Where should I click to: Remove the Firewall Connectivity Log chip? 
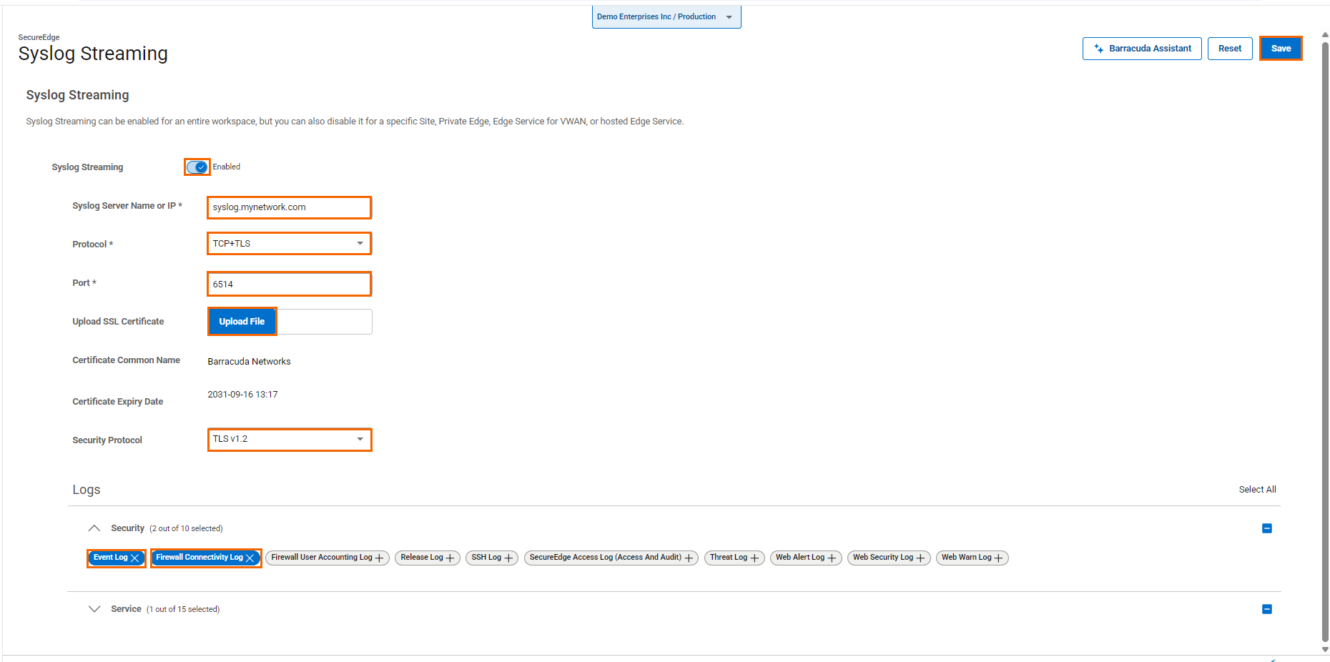point(251,558)
